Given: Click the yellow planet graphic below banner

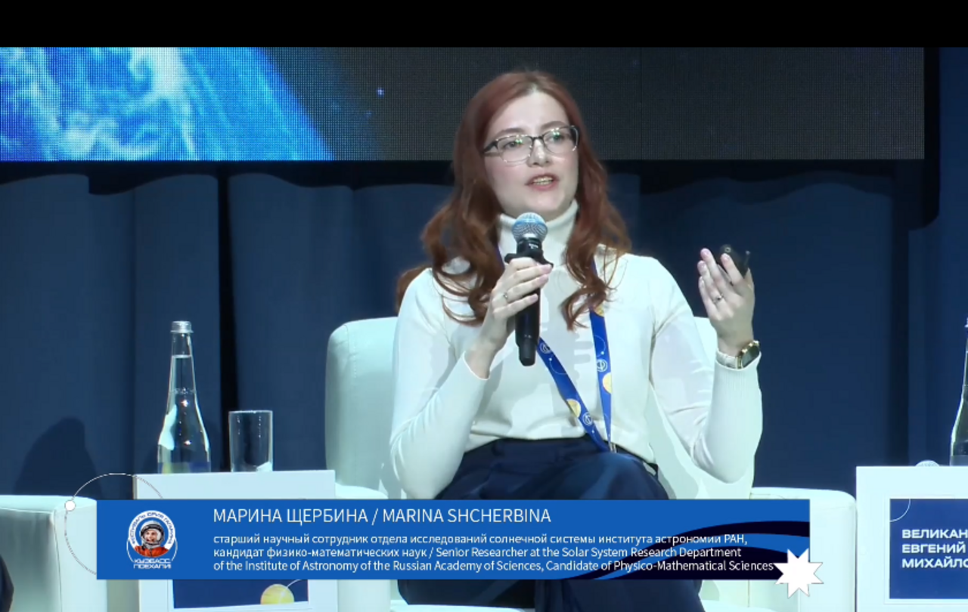Looking at the screenshot, I should pos(278,595).
